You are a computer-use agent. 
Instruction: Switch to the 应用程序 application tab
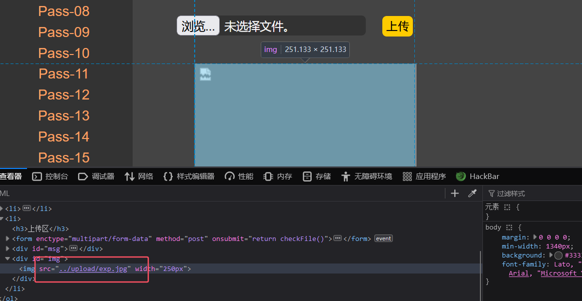tap(424, 176)
